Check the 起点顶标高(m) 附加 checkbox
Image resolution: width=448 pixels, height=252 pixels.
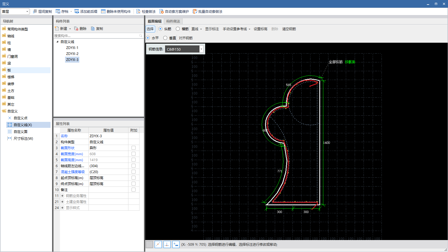click(x=134, y=178)
